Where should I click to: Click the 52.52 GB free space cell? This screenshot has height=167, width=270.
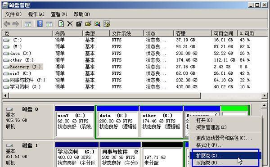pos(223,54)
